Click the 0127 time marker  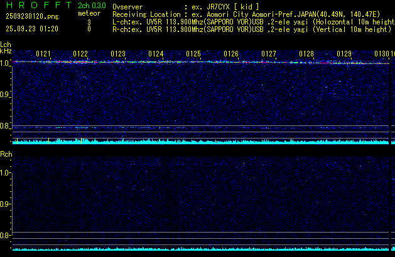(x=269, y=55)
